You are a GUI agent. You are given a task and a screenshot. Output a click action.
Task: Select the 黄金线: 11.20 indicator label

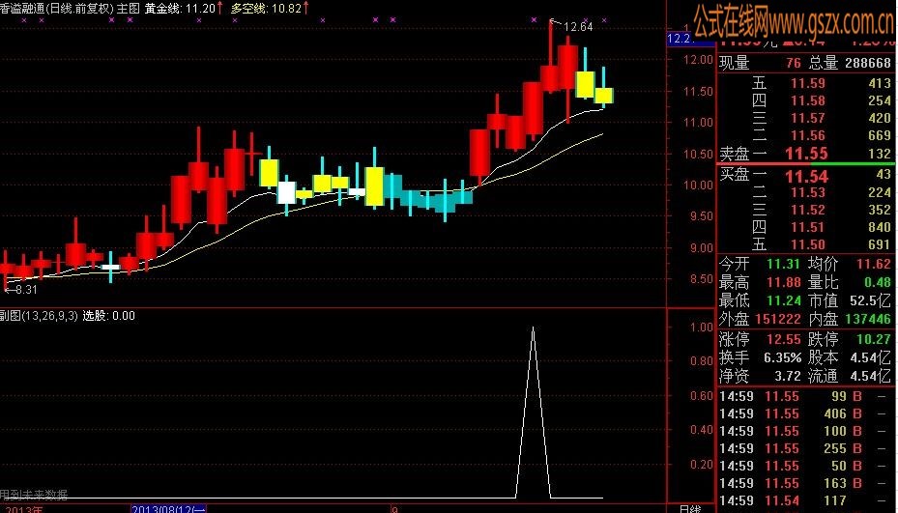point(181,8)
